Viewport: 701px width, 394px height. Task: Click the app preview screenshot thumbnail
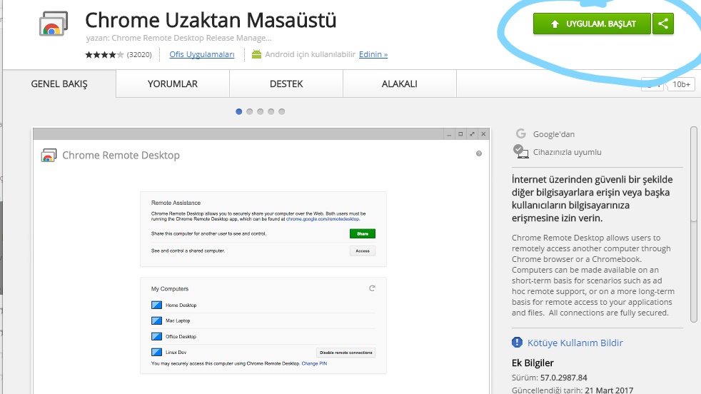click(261, 261)
